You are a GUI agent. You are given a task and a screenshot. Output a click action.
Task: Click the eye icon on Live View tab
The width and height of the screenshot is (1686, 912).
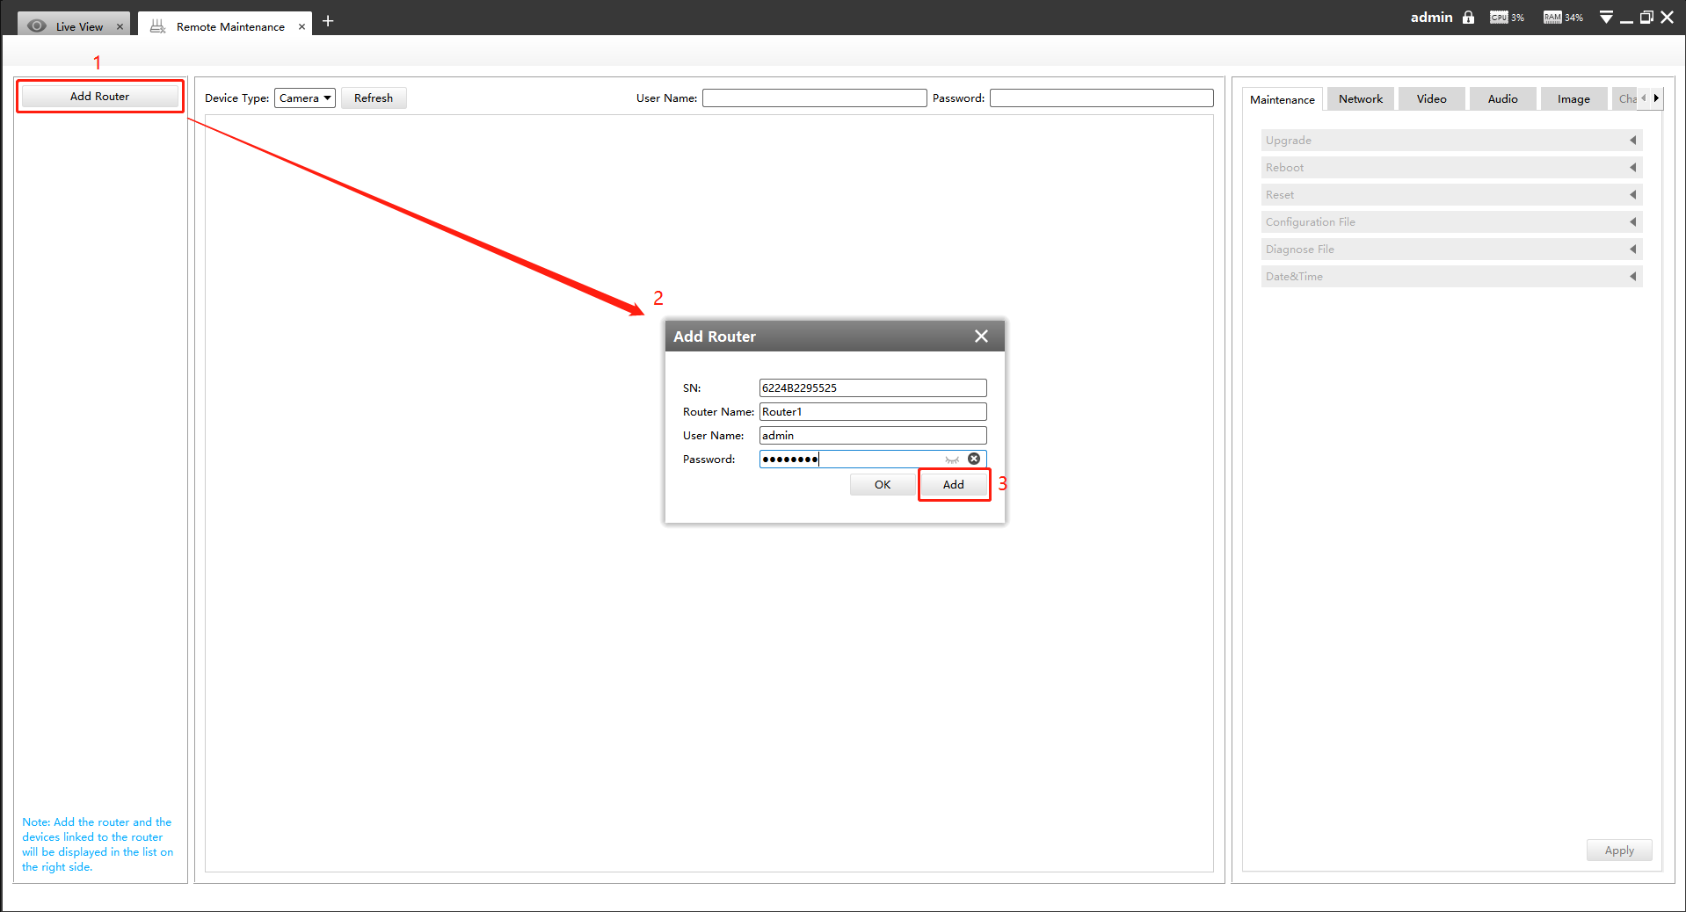37,25
